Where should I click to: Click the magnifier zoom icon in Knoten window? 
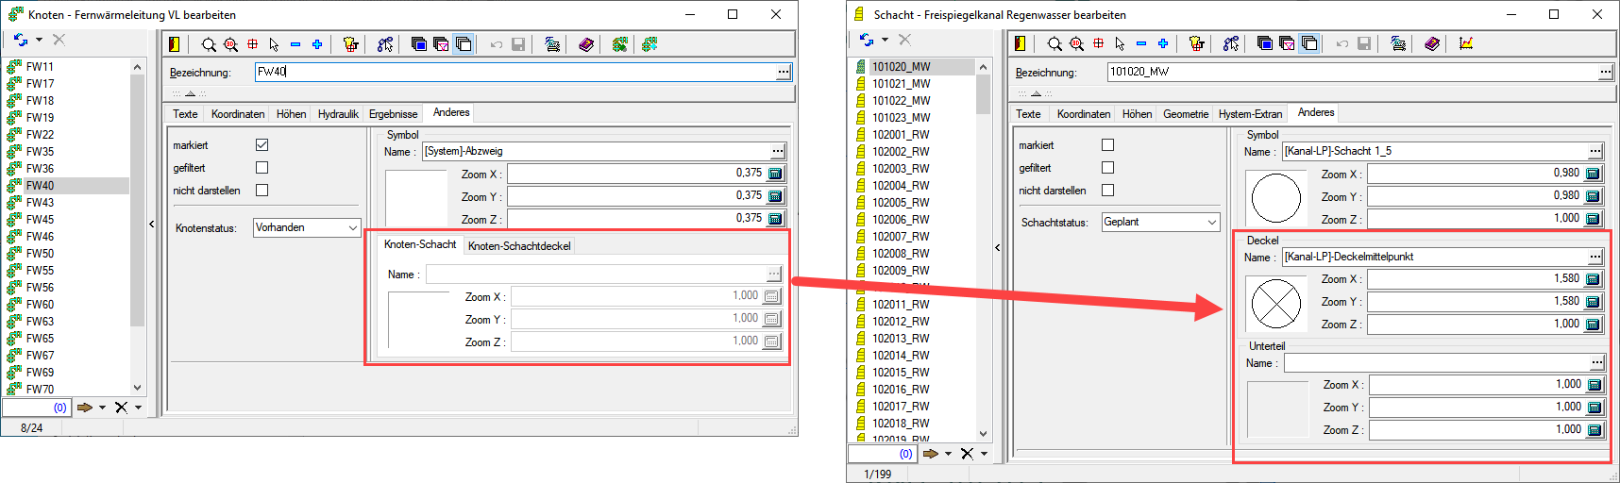point(209,44)
